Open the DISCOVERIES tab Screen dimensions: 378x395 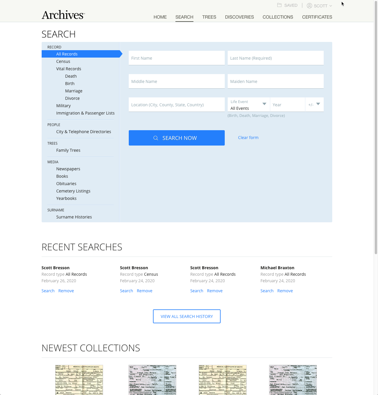239,17
